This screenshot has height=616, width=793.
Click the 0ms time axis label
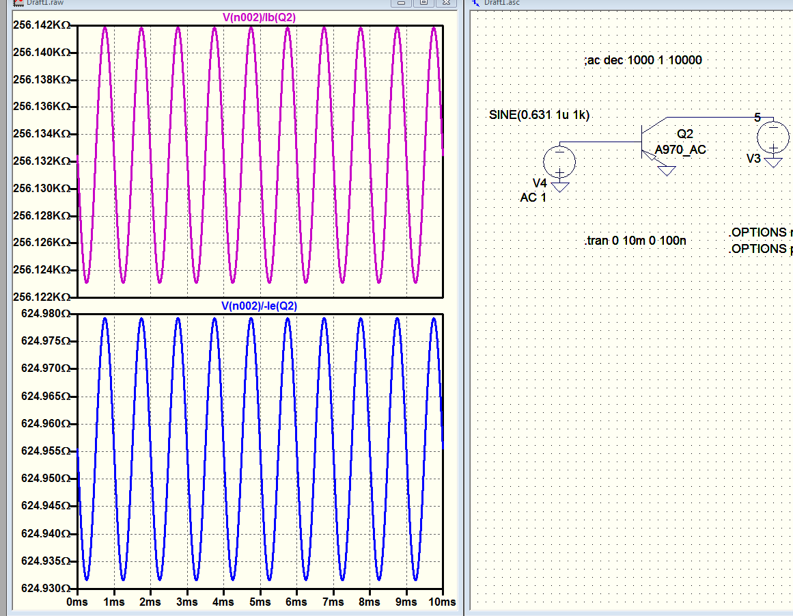pyautogui.click(x=77, y=602)
